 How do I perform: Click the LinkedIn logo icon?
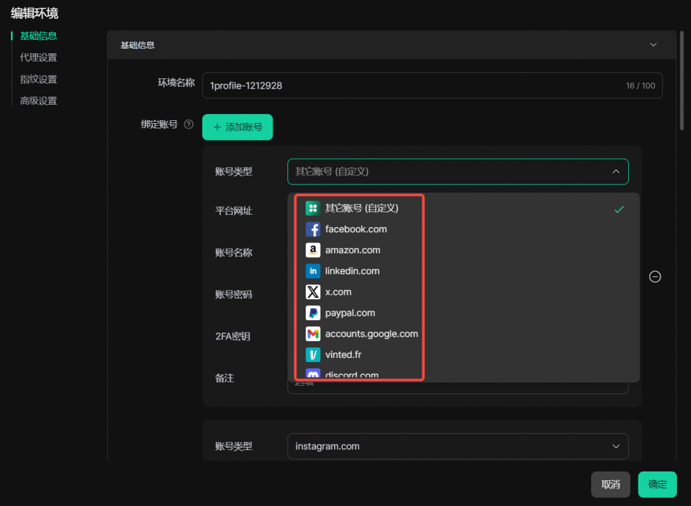tap(312, 271)
